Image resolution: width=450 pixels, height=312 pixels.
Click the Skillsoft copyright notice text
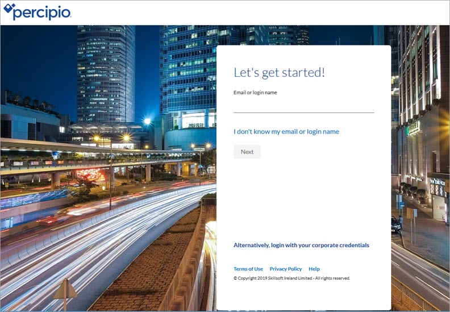291,278
